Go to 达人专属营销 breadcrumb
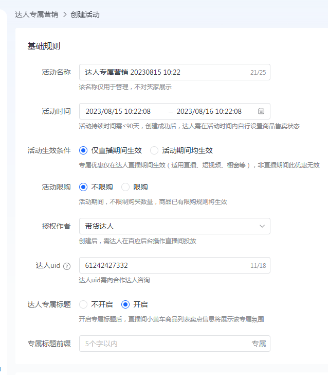This screenshot has width=328, height=375. [x=37, y=14]
